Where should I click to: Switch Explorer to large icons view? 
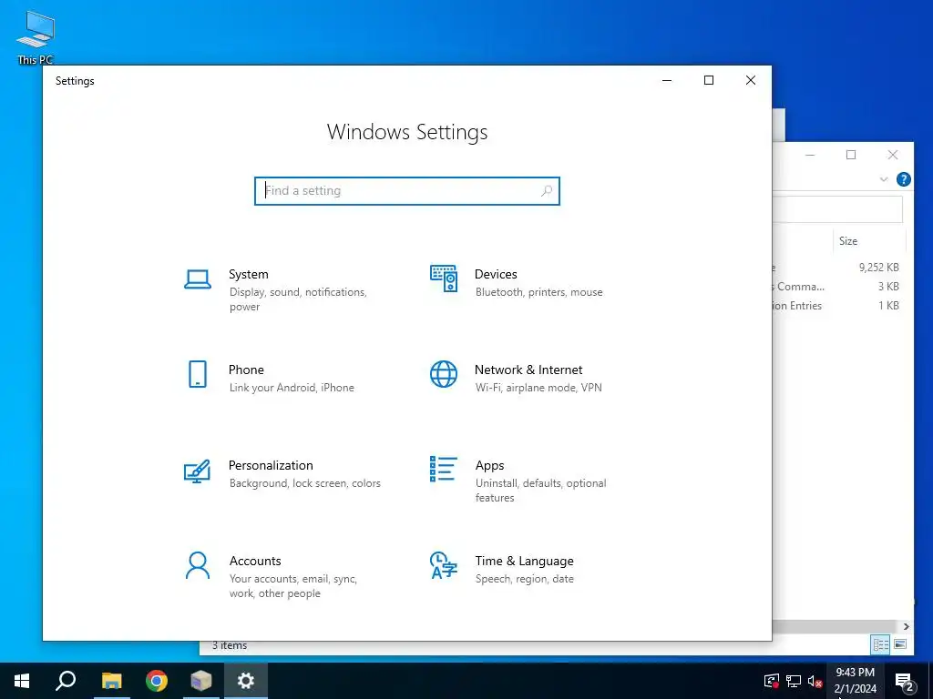click(900, 644)
